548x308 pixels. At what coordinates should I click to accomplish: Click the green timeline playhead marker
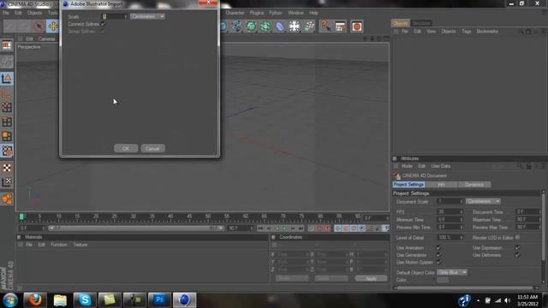pos(21,216)
